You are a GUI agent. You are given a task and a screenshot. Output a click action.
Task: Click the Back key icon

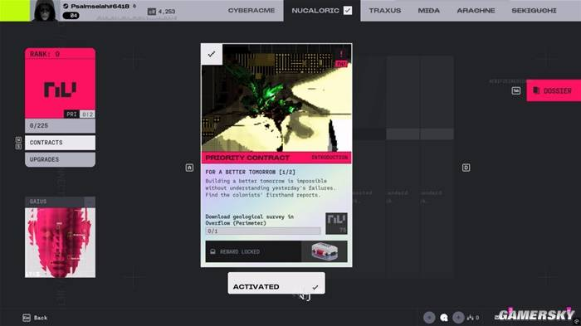coord(27,318)
